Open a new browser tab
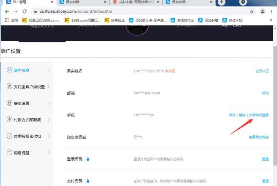The height and width of the screenshot is (186, 277). click(222, 2)
